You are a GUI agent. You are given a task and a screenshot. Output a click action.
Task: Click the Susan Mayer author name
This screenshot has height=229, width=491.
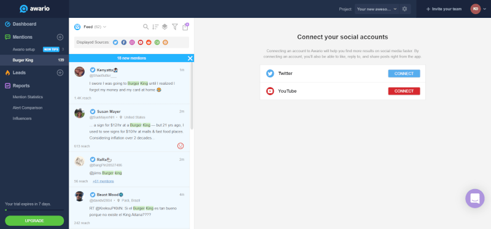point(109,111)
